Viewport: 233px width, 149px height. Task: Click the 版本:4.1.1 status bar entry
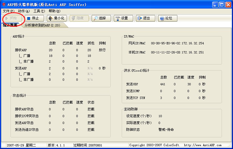[56, 145]
